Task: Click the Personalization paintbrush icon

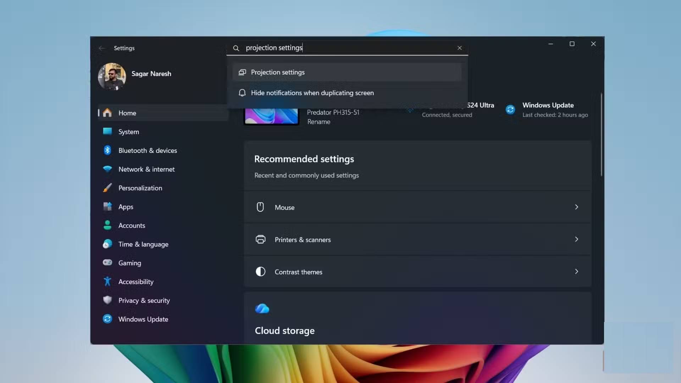Action: click(107, 188)
